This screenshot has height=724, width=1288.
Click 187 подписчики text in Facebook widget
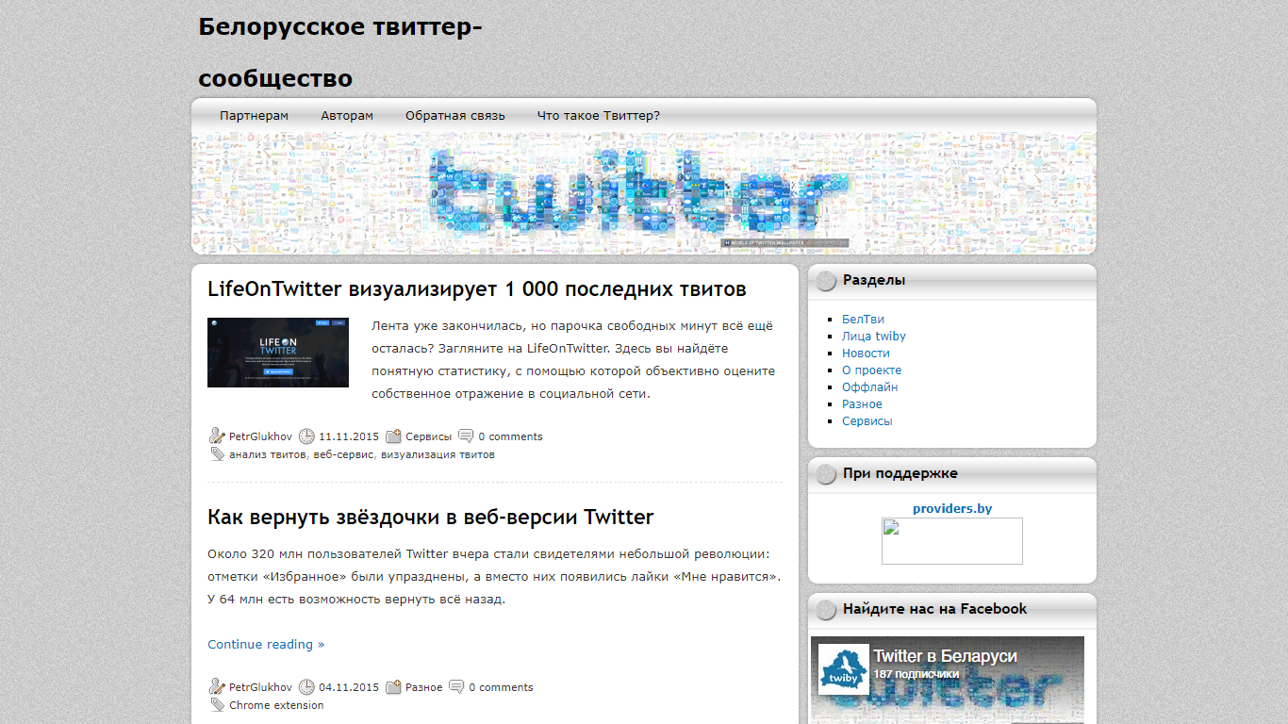pos(916,674)
